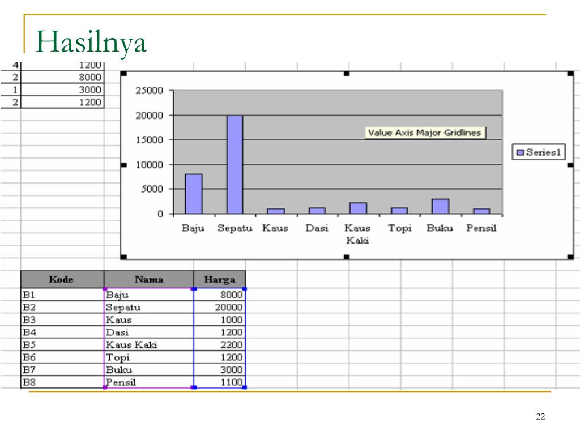Select the Baju cell in Nama column
580x435 pixels.
point(149,295)
